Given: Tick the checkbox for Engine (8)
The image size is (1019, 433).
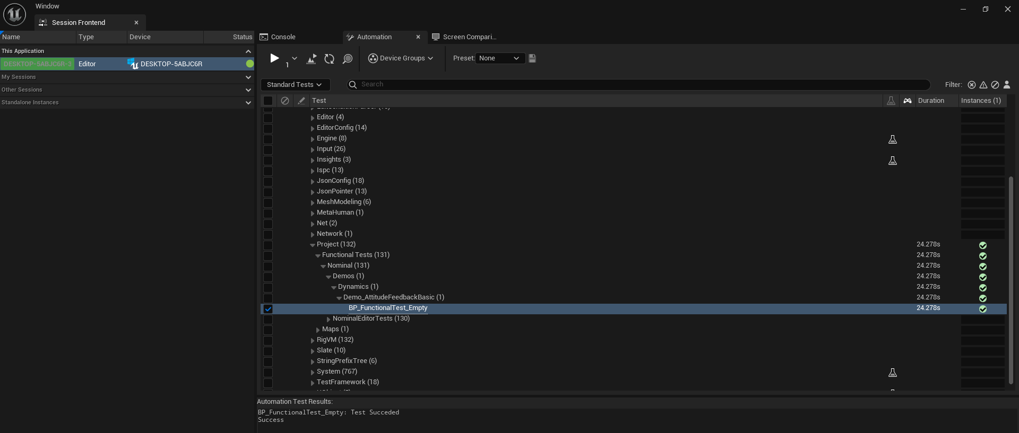Looking at the screenshot, I should click(x=268, y=139).
